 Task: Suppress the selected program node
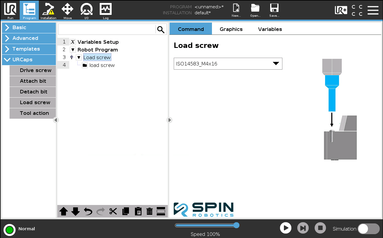click(x=161, y=211)
